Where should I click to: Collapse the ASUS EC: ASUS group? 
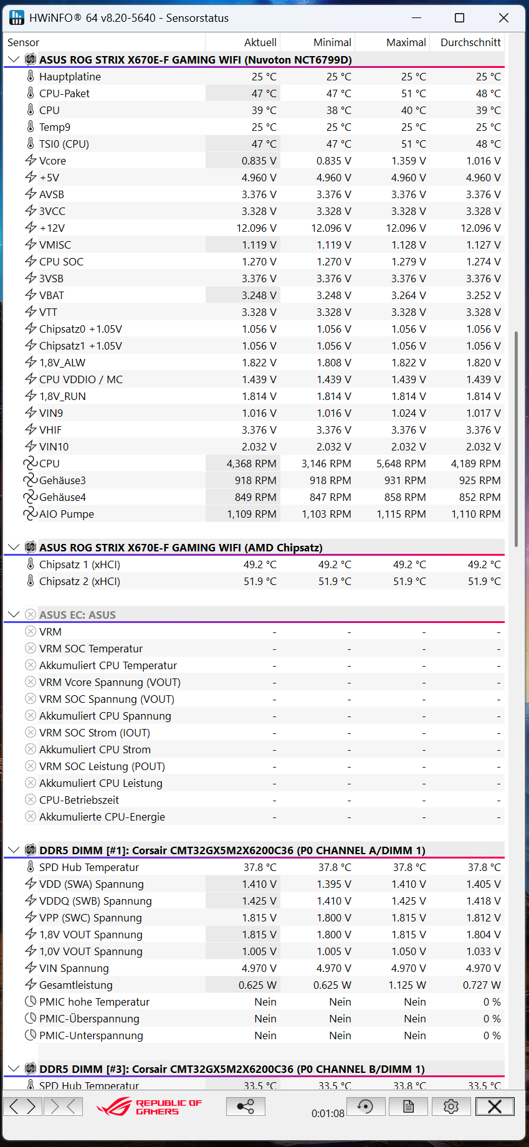[13, 615]
